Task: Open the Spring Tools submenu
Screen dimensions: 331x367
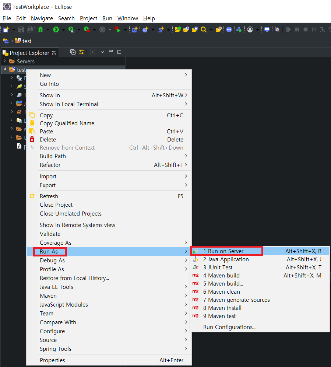Action: (x=109, y=349)
